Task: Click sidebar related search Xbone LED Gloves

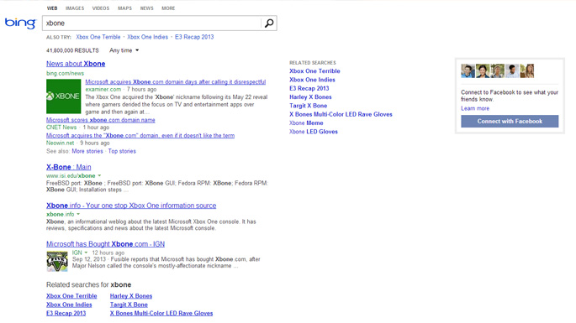Action: [314, 132]
